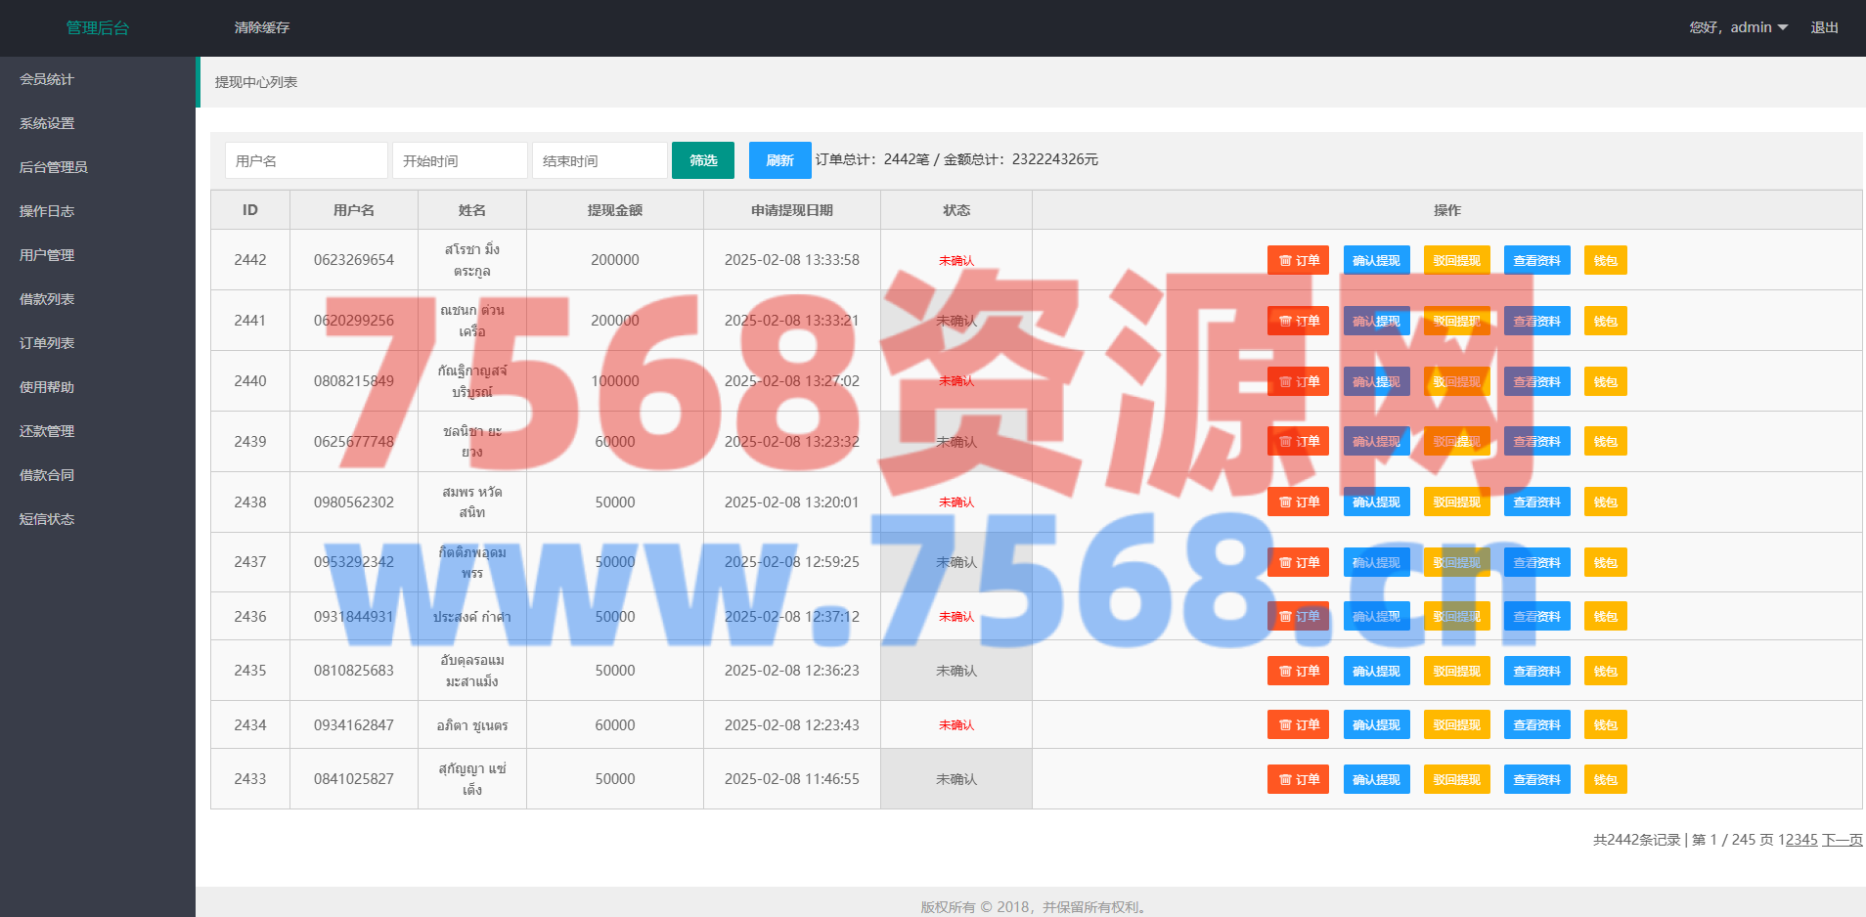Open 会员统计 in the sidebar
Image resolution: width=1866 pixels, height=917 pixels.
pos(47,79)
